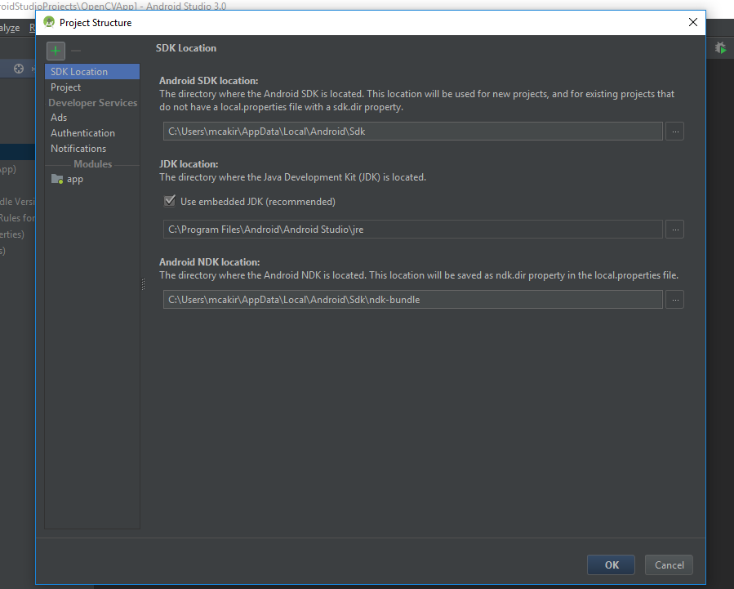The width and height of the screenshot is (734, 589).
Task: Click the 'SDK Location' panel title
Action: [x=186, y=47]
